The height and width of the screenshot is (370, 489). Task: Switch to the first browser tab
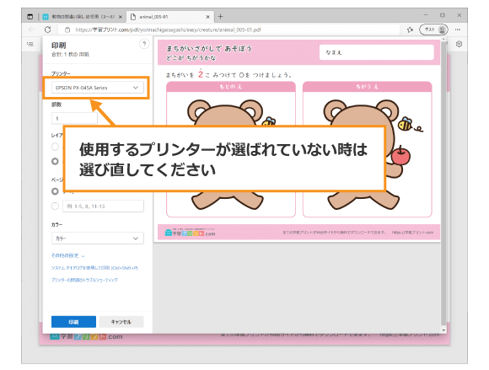(x=83, y=17)
